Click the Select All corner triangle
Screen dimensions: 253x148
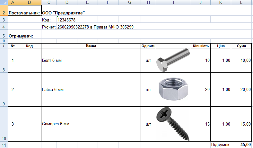point(4,2)
